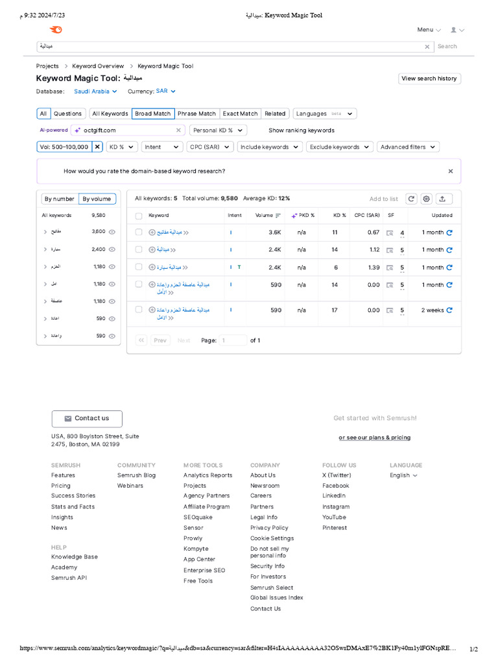Screen dimensions: 498x665
Task: Click the PKD % sparkle column header
Action: (303, 216)
